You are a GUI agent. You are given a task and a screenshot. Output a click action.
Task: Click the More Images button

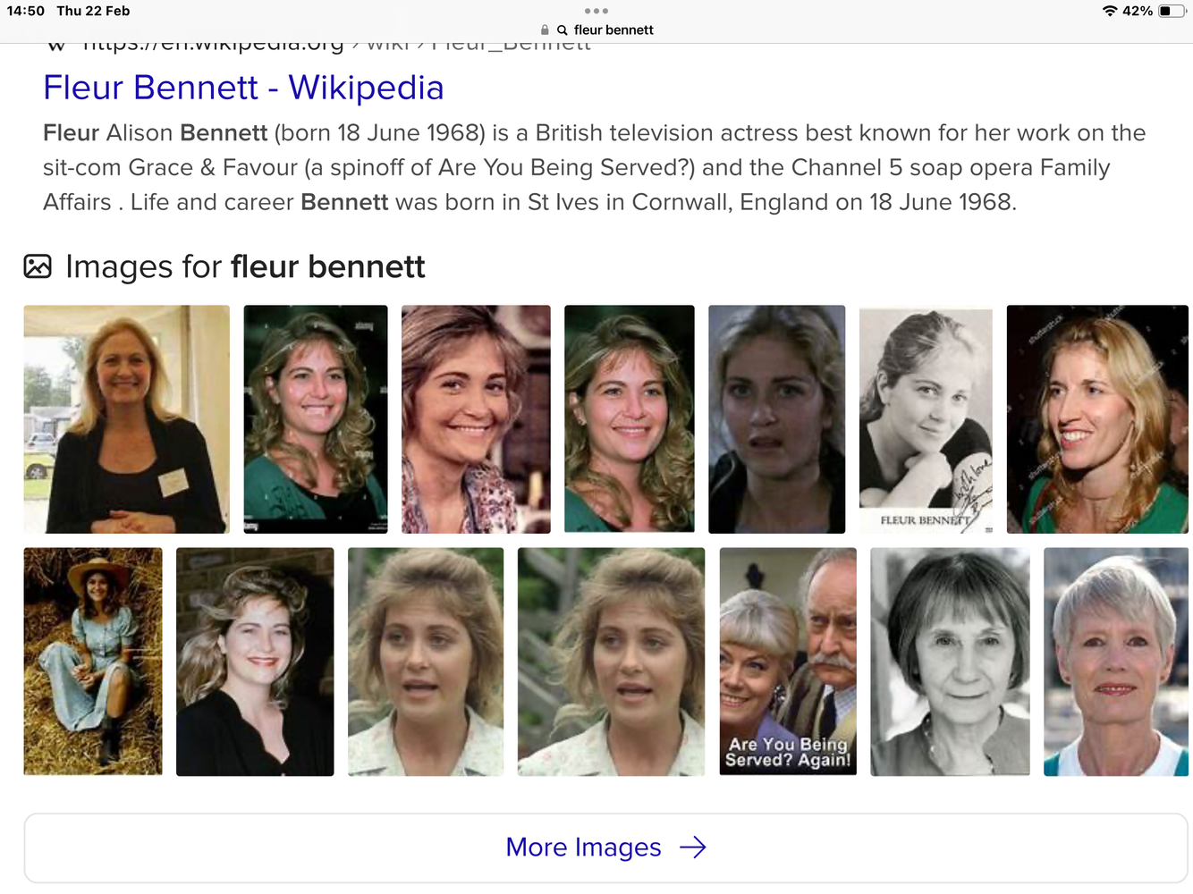[605, 848]
